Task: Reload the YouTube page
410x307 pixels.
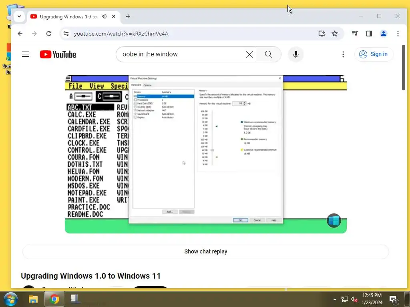Action: pos(48,34)
